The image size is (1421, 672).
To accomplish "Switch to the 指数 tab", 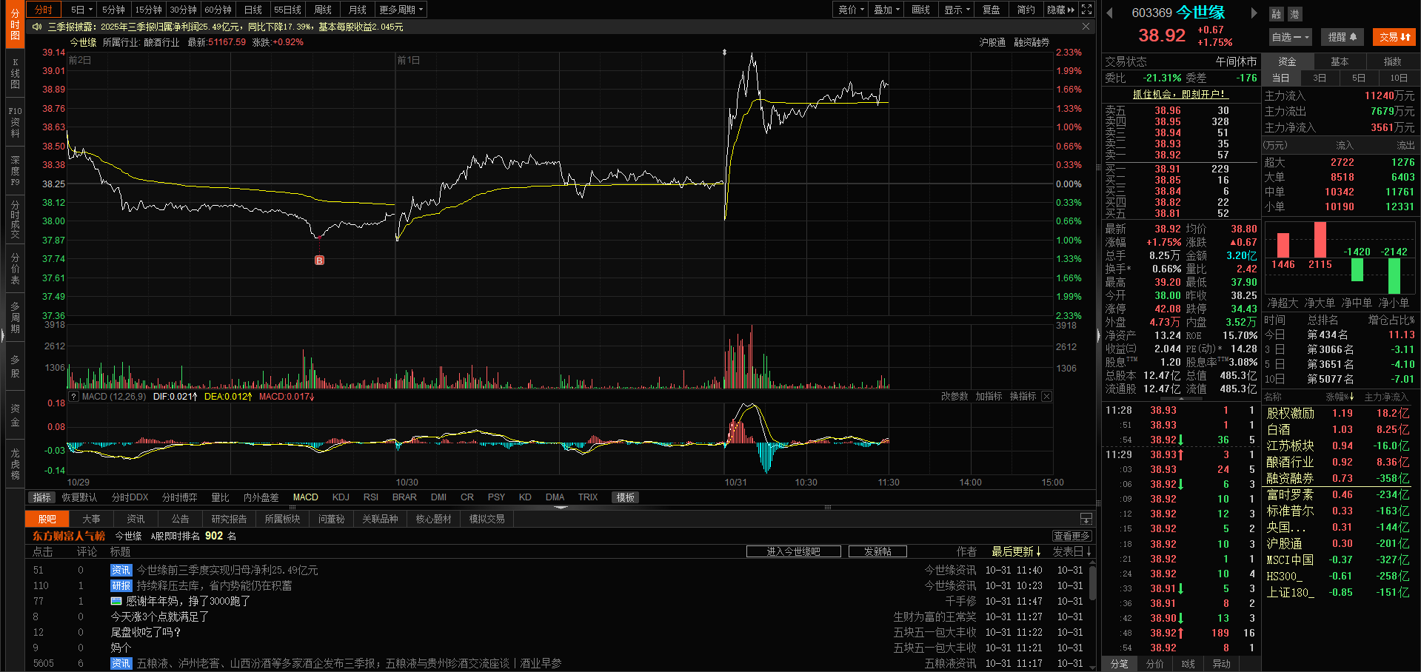I will pyautogui.click(x=1392, y=61).
